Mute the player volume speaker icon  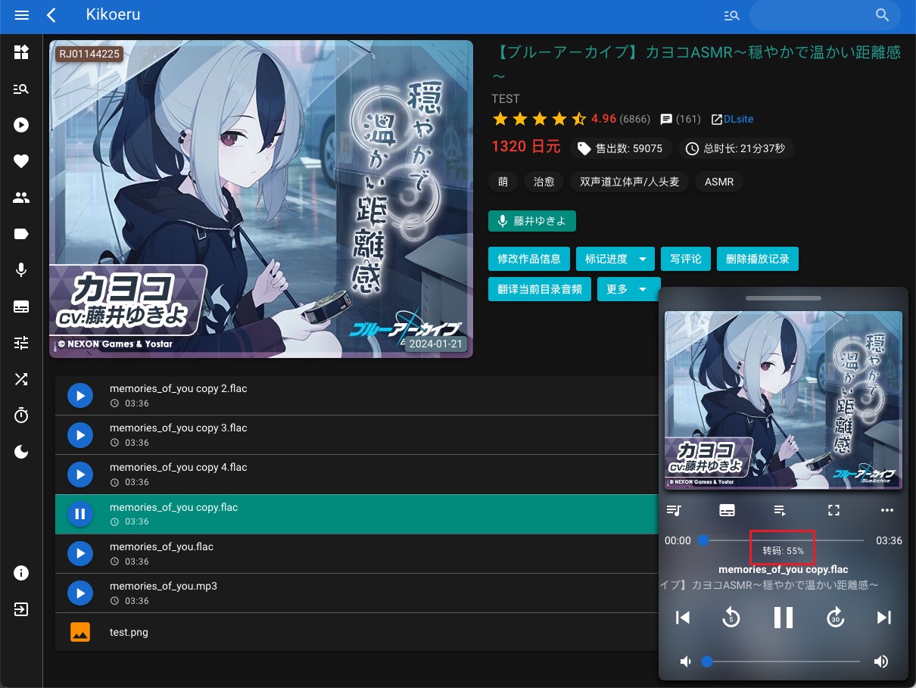(x=685, y=662)
